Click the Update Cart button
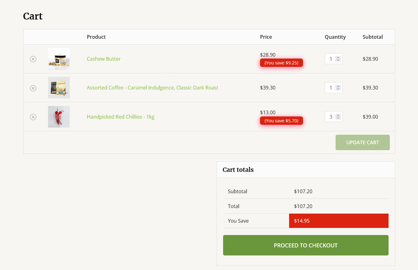Viewport: 418px width, 270px height. click(363, 142)
